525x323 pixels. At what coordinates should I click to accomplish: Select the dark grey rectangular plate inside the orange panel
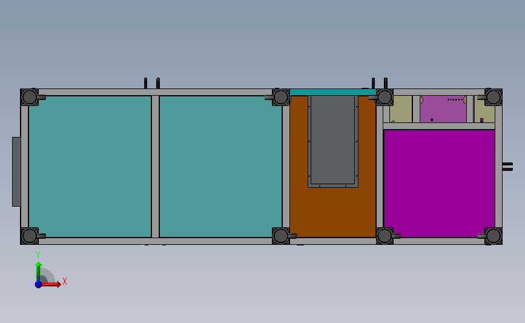click(x=333, y=140)
